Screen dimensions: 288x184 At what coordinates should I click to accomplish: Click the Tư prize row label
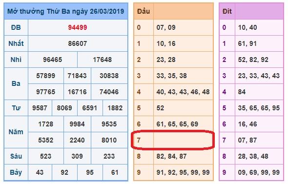(16, 108)
